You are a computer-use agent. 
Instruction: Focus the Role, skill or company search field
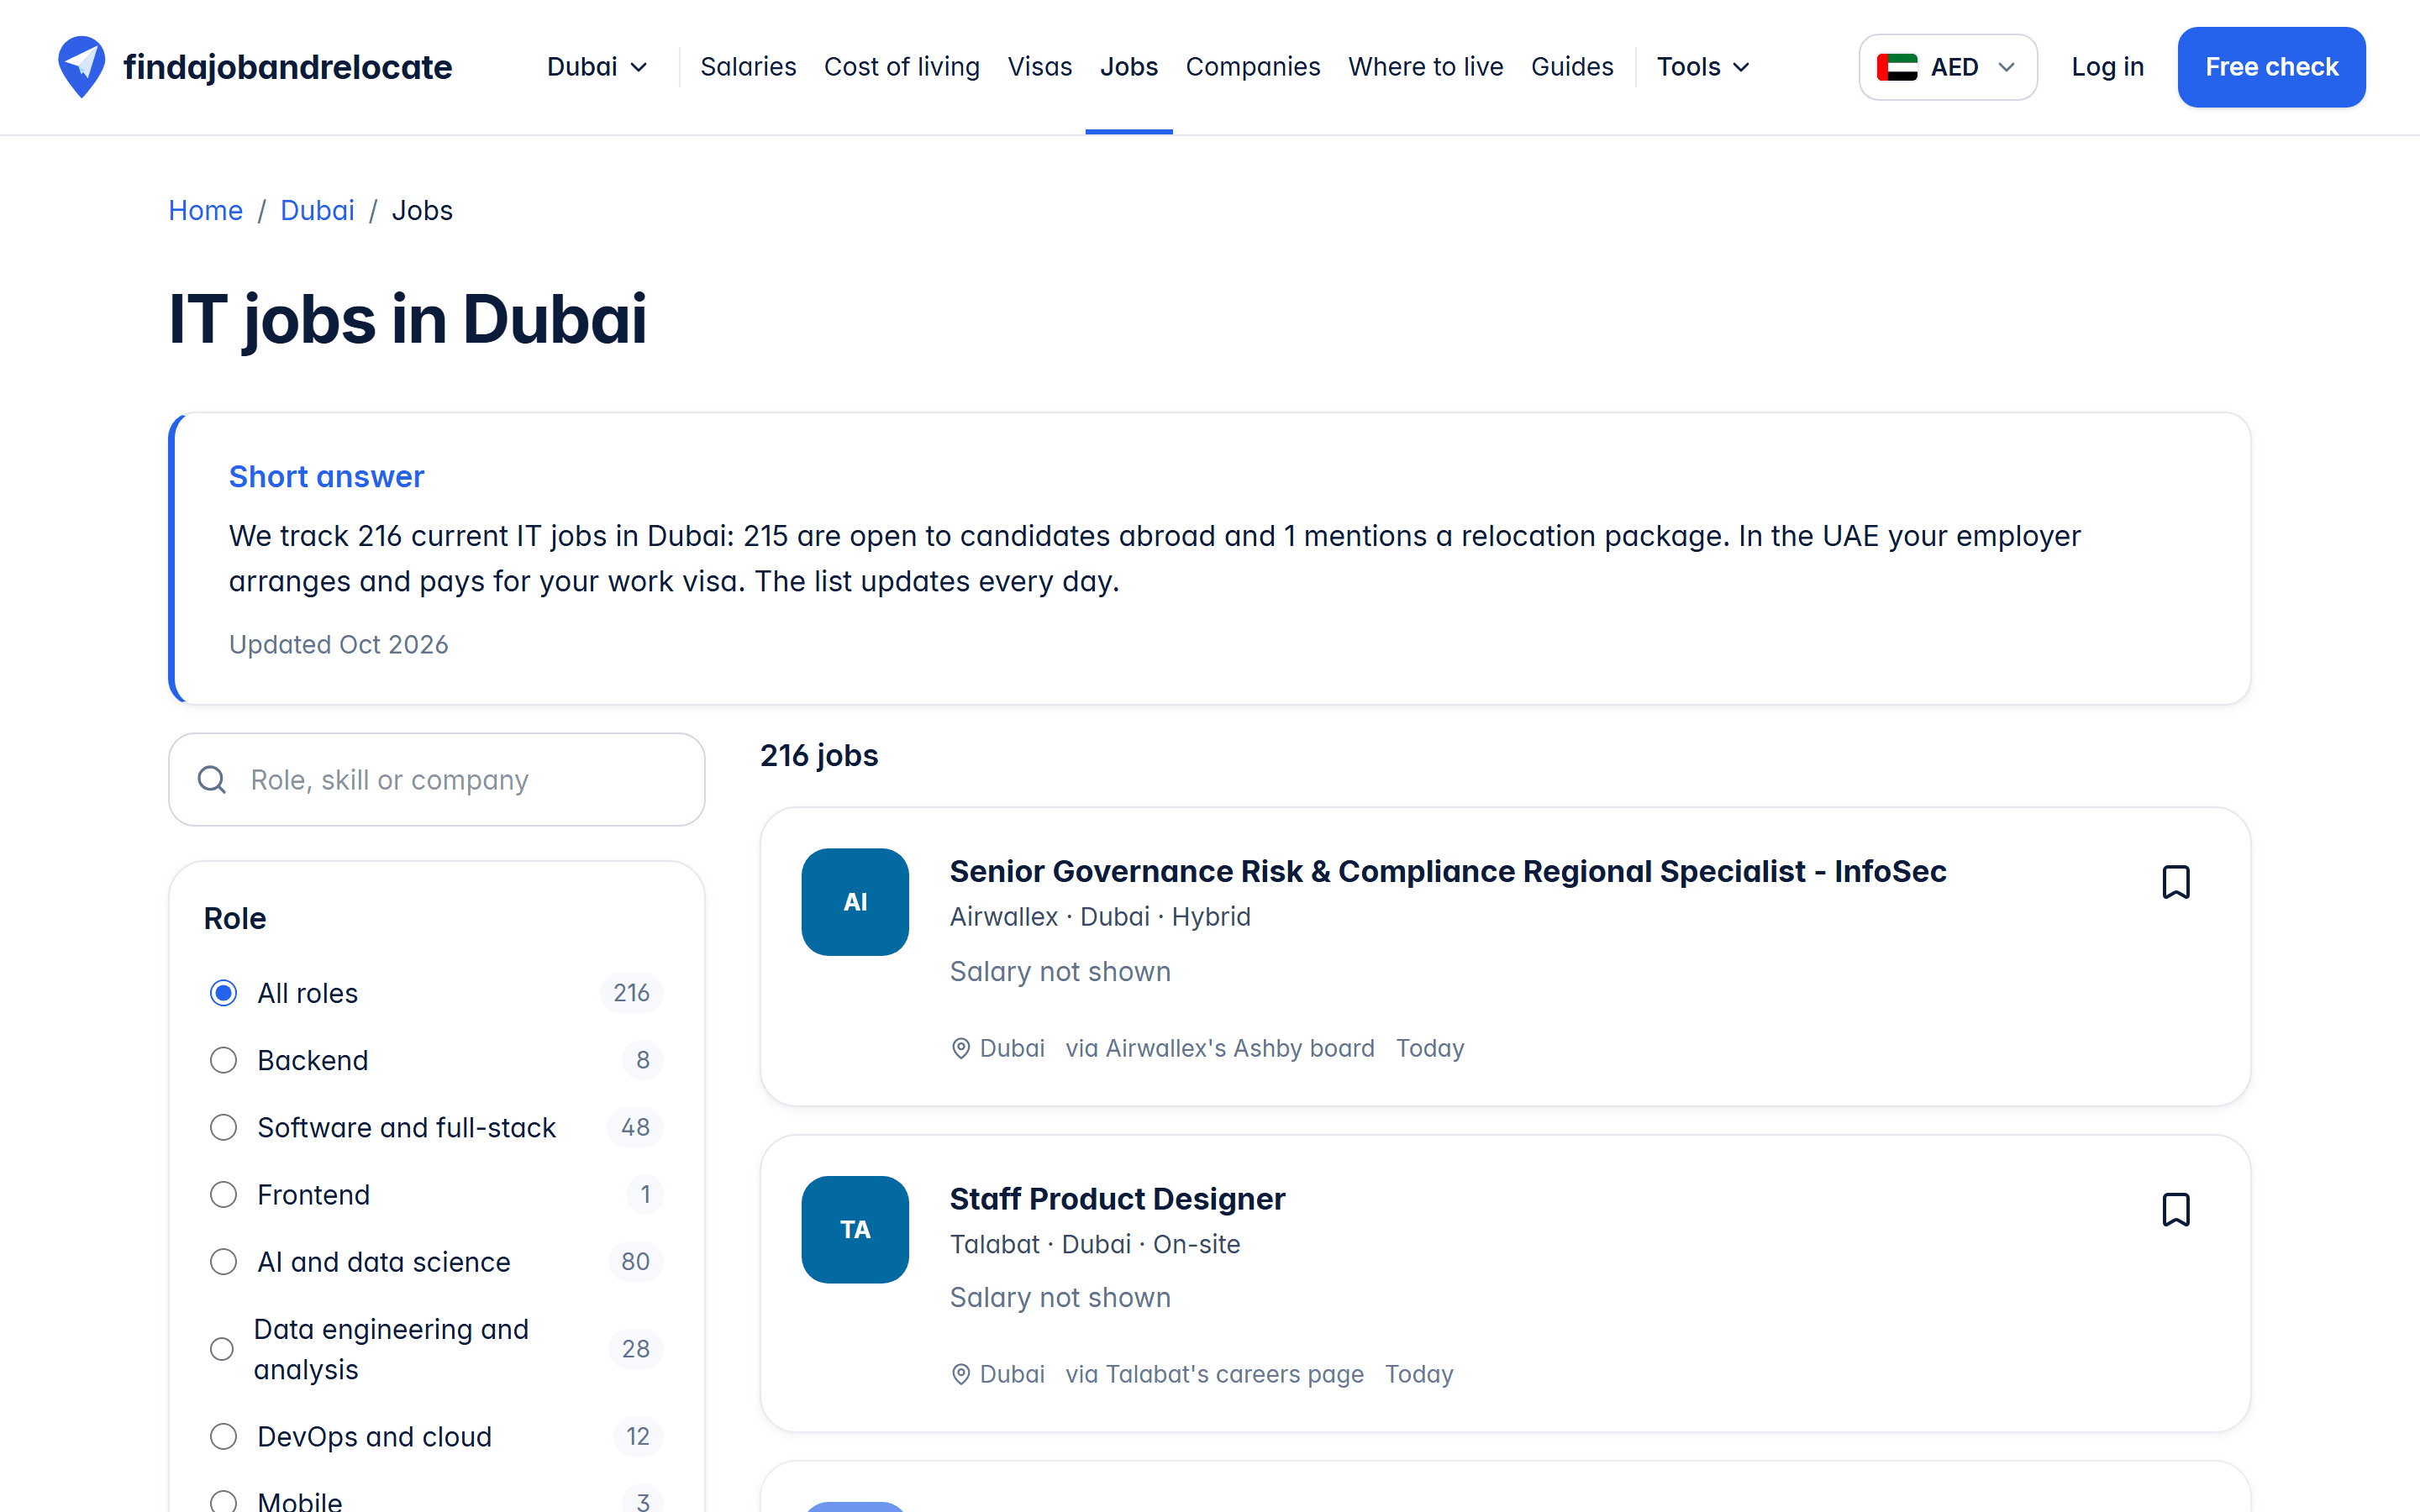(x=437, y=780)
